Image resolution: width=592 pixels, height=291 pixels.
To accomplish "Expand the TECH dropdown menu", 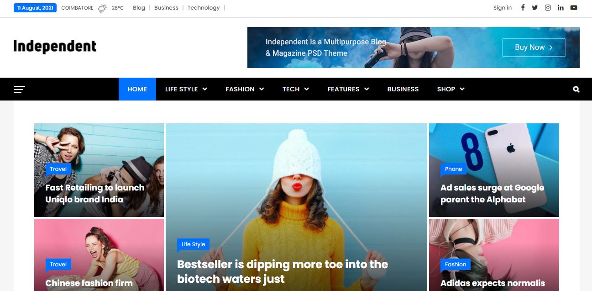I will tap(295, 89).
